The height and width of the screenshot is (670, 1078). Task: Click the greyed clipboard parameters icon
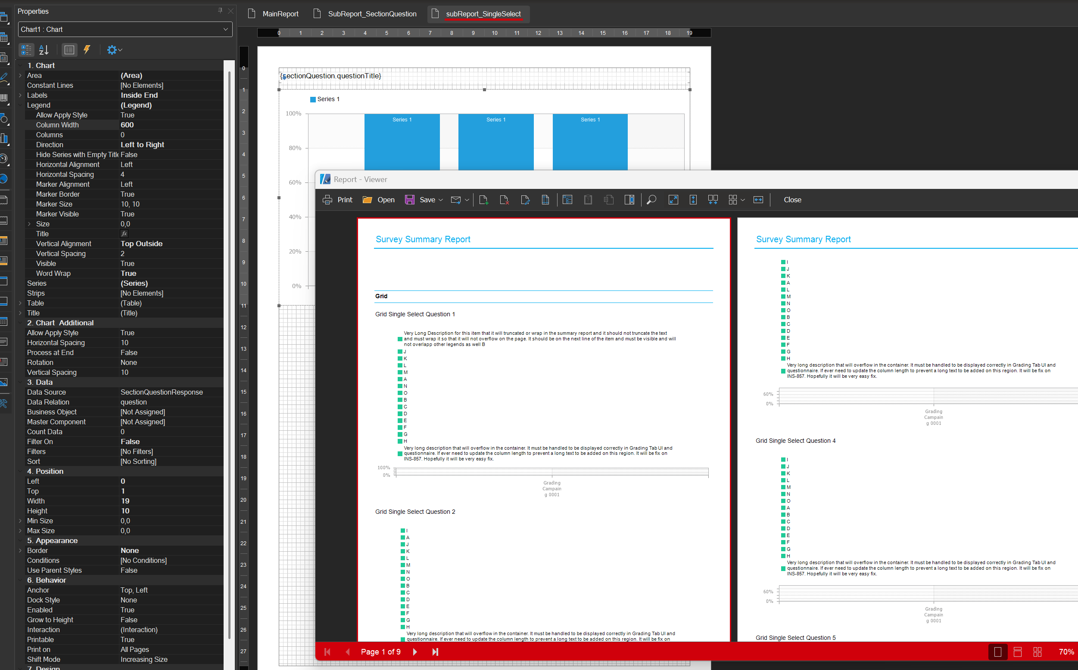pos(588,200)
